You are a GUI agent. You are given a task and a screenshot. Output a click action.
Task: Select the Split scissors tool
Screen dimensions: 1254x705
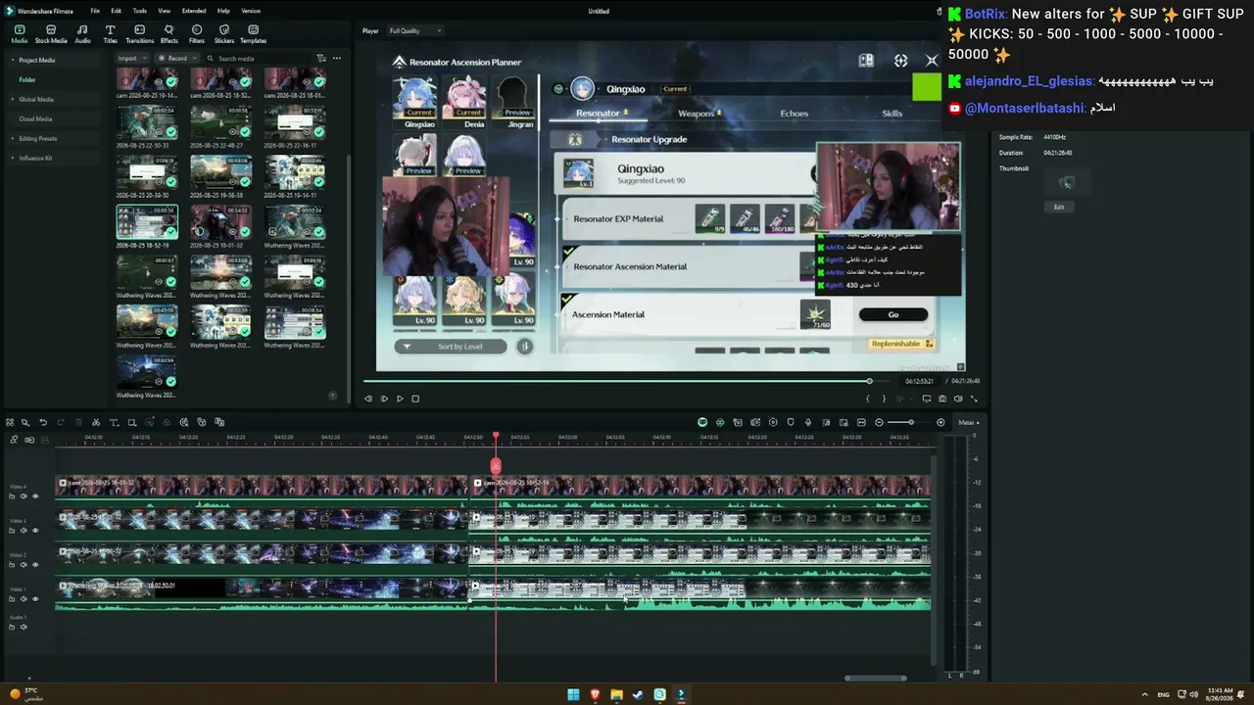[x=96, y=422]
